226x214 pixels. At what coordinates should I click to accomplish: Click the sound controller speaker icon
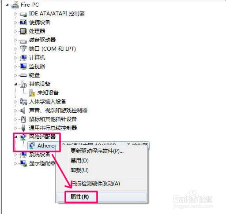coord(23,111)
